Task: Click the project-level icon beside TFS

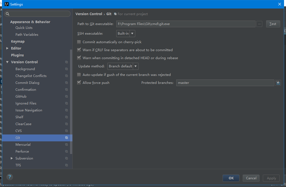Action: point(67,165)
